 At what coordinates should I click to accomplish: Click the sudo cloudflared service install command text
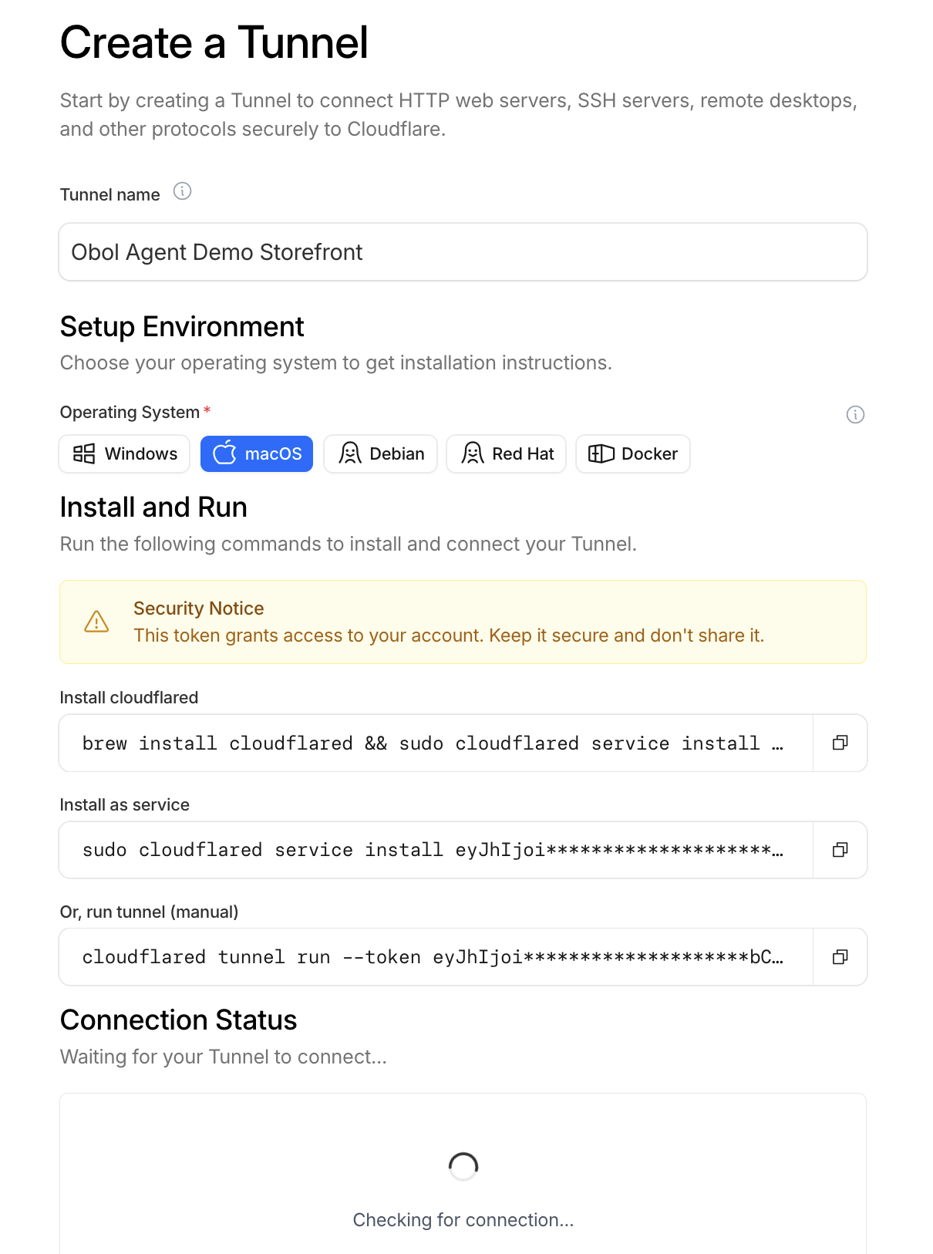pos(433,850)
